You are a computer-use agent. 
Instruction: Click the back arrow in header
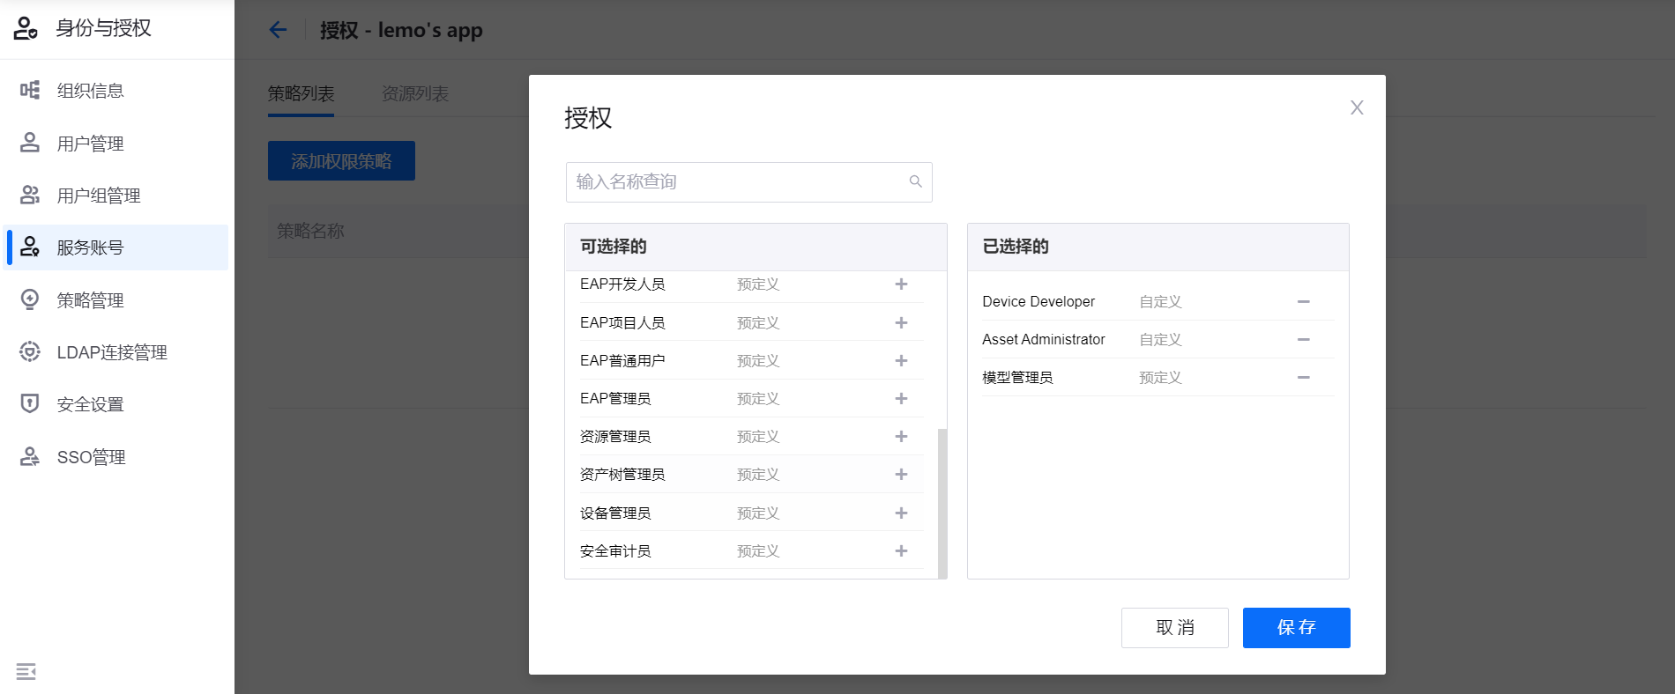tap(278, 30)
